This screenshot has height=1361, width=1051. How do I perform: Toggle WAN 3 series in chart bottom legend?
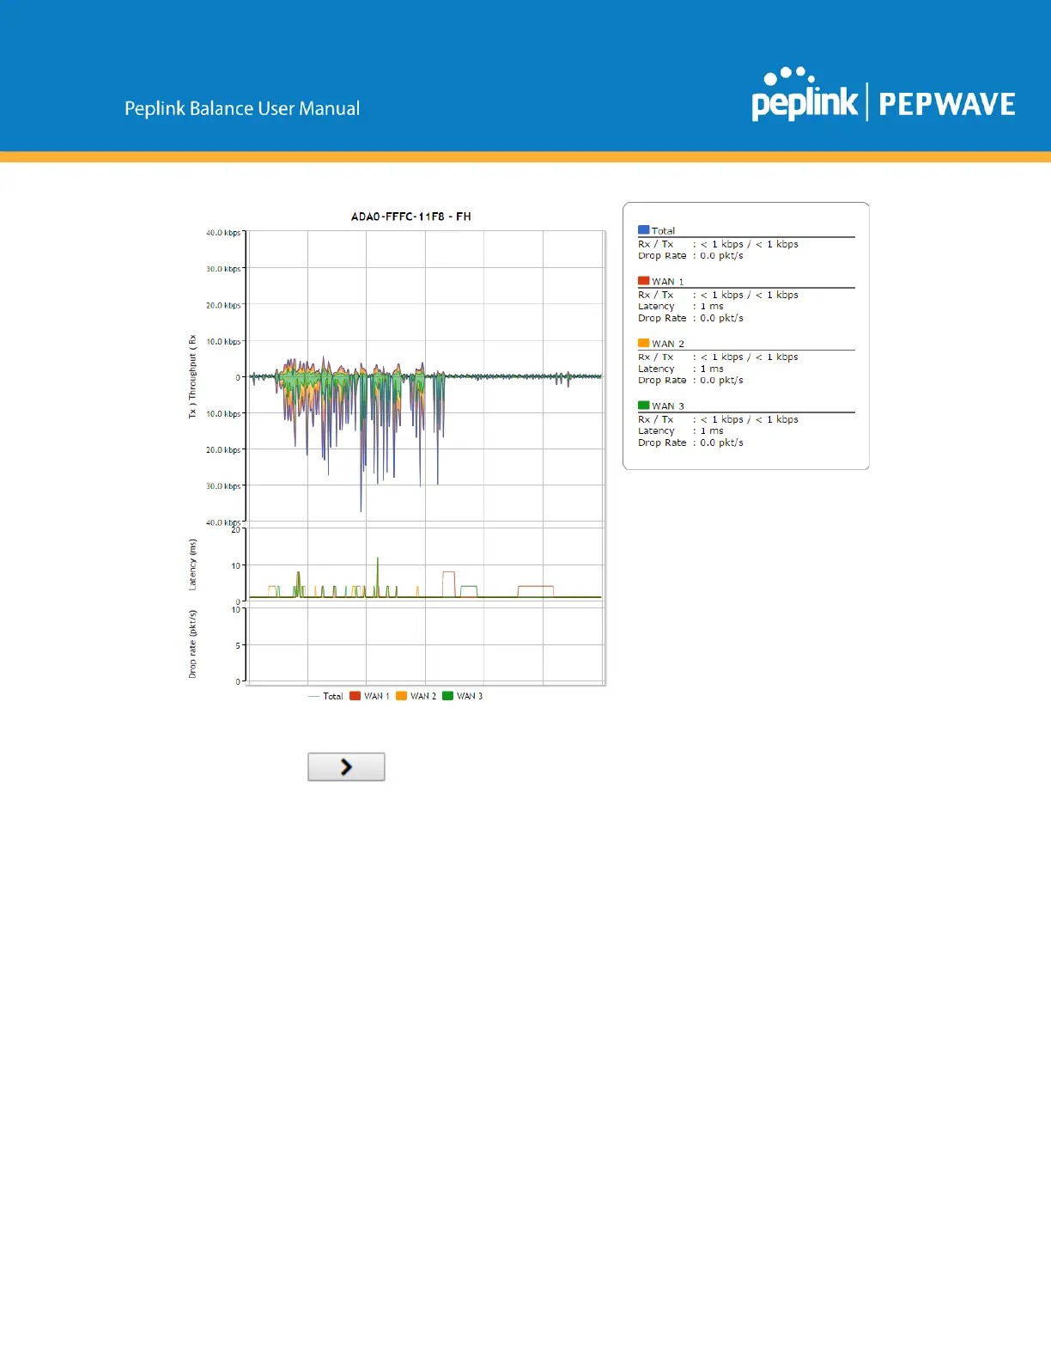click(x=462, y=696)
